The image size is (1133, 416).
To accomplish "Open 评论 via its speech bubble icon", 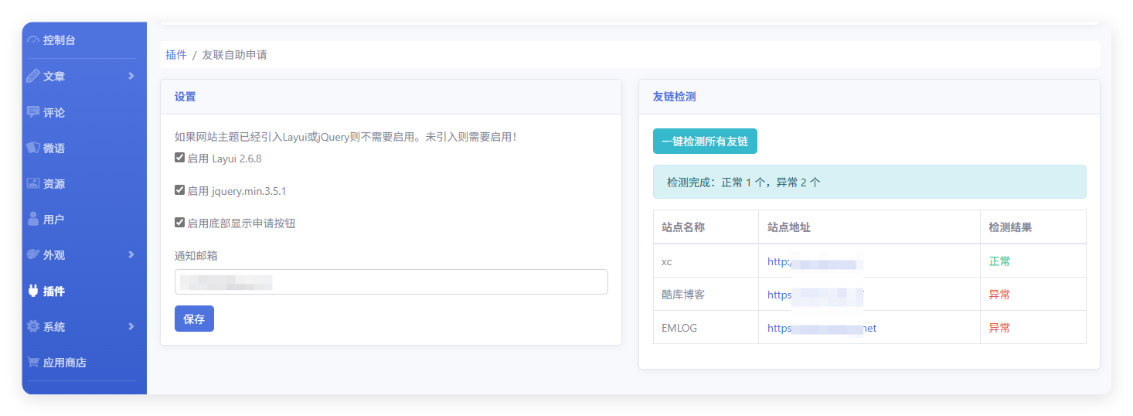I will [32, 112].
